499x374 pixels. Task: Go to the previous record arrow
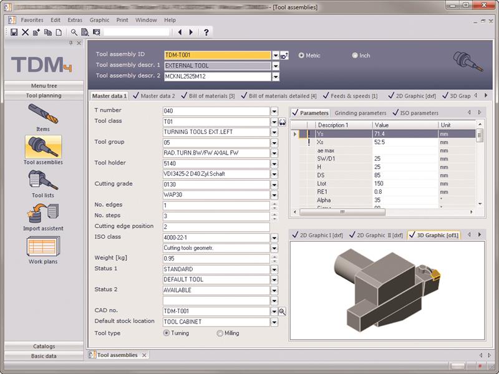180,32
